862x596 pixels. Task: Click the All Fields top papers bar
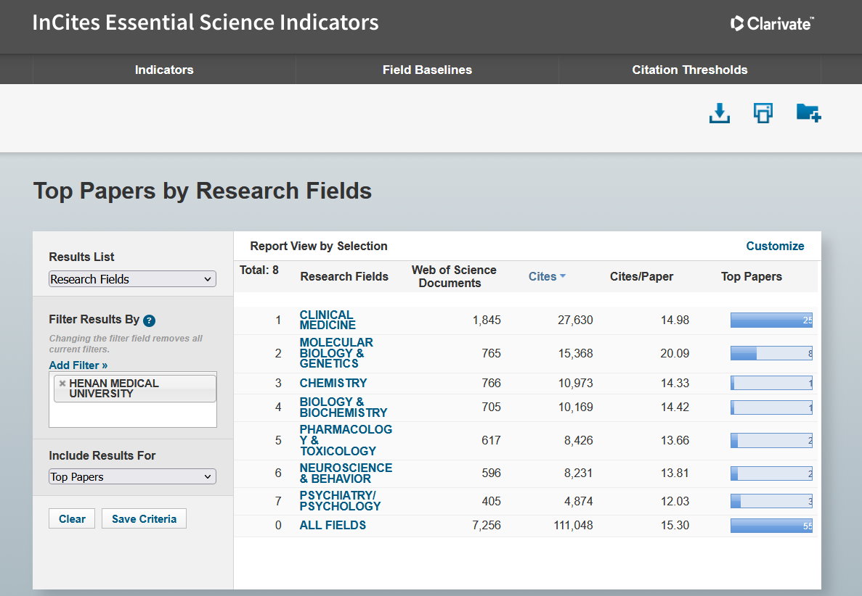coord(770,526)
